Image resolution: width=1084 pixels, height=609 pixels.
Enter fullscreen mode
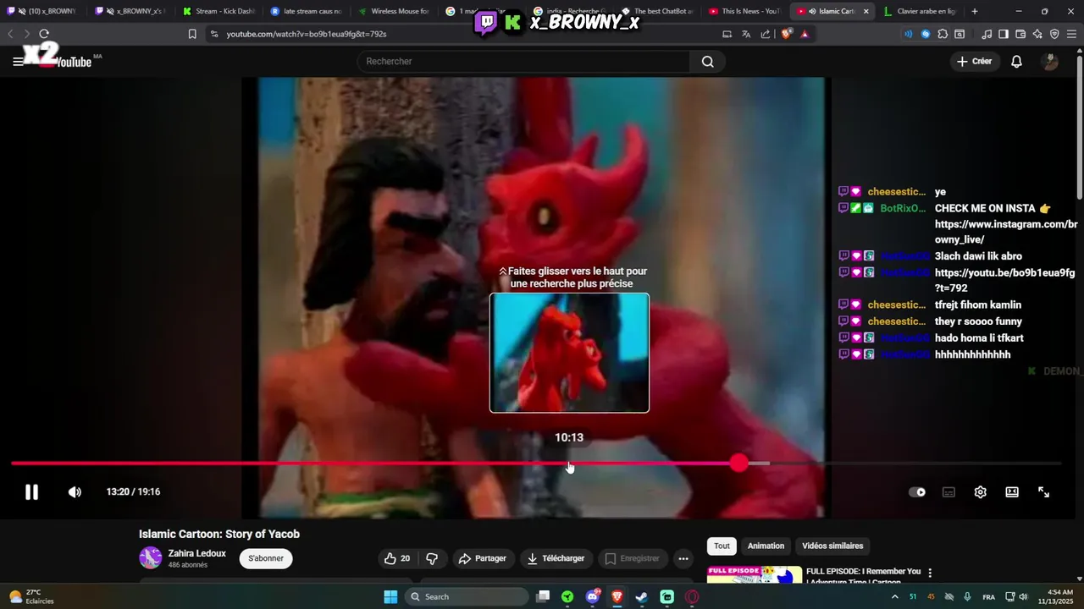1044,492
